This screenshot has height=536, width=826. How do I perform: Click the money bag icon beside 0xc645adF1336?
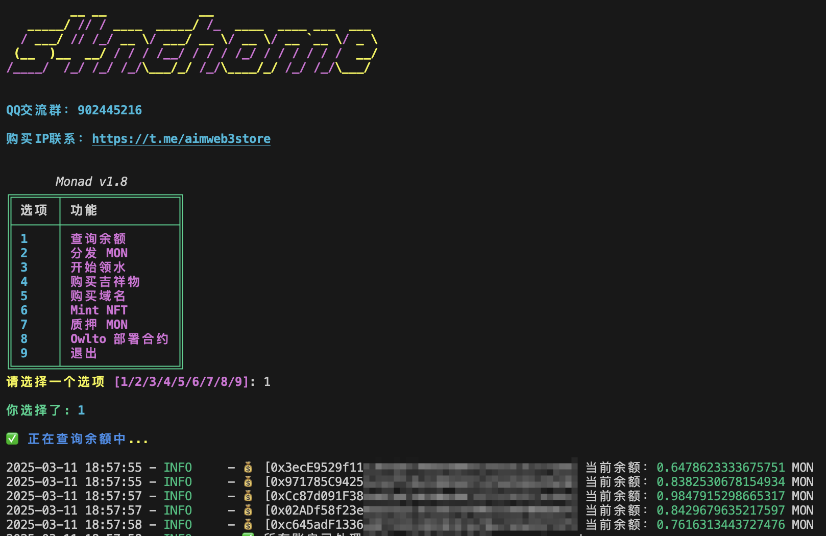click(248, 525)
